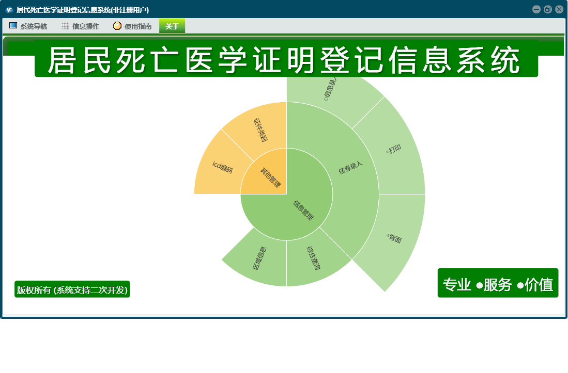The image size is (568, 373).
Task: Click the app logo in the title bar
Action: tap(9, 9)
